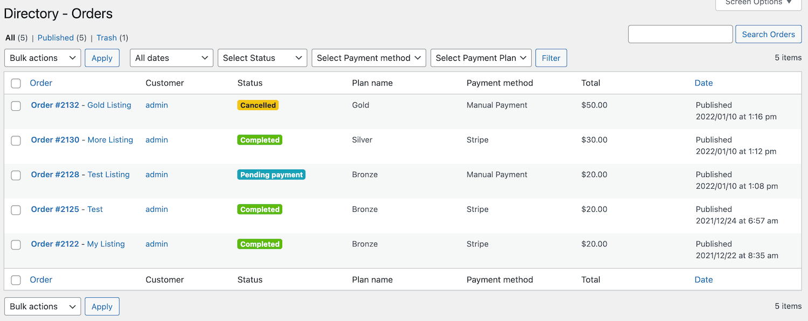Viewport: 808px width, 321px height.
Task: Sort the table by the Date column header
Action: pyautogui.click(x=703, y=83)
